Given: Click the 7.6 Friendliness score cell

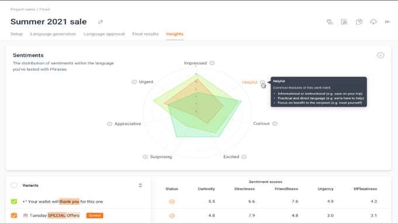Looking at the screenshot, I should [295, 201].
